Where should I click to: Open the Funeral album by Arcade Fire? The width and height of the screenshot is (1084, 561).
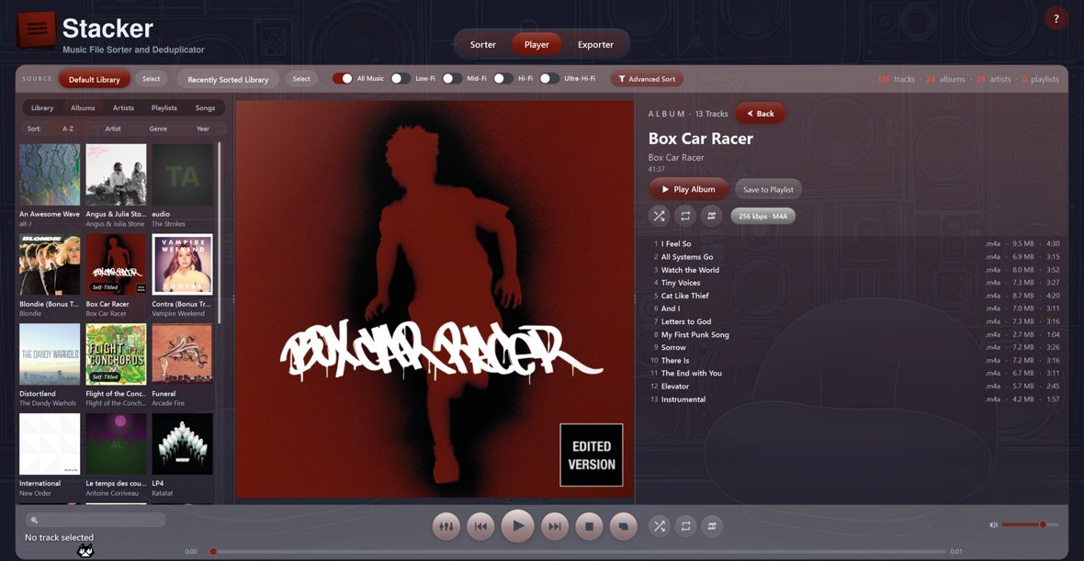click(x=183, y=353)
